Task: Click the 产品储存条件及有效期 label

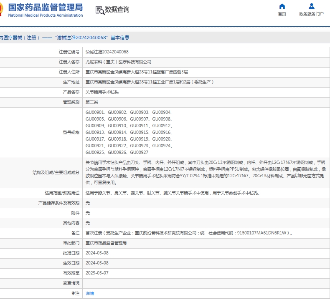Action: tap(59, 203)
